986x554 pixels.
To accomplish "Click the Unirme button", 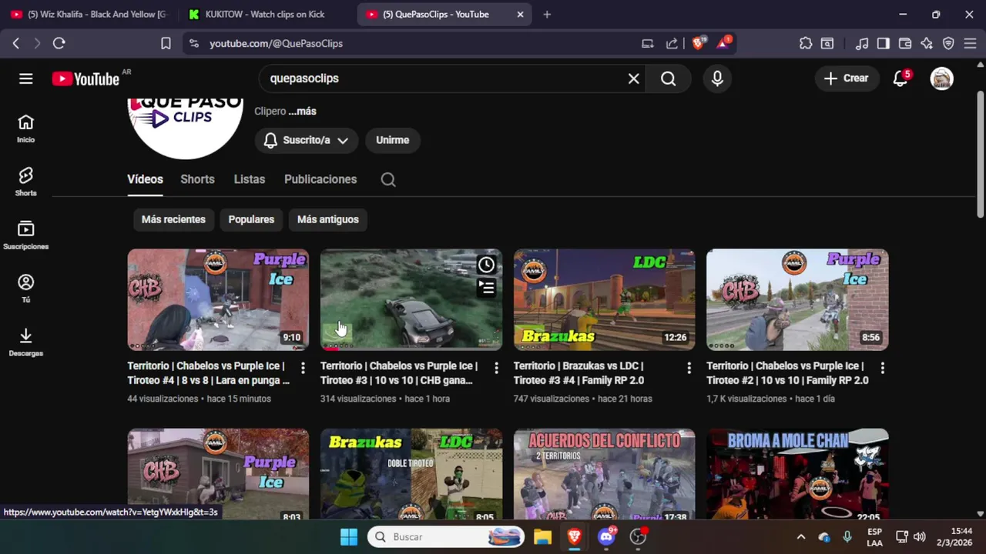I will click(393, 140).
